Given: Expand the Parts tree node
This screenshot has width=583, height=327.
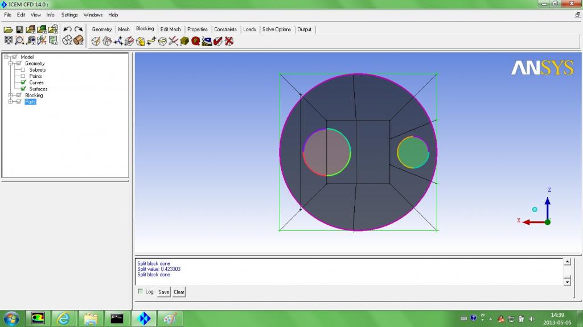Looking at the screenshot, I should point(11,102).
